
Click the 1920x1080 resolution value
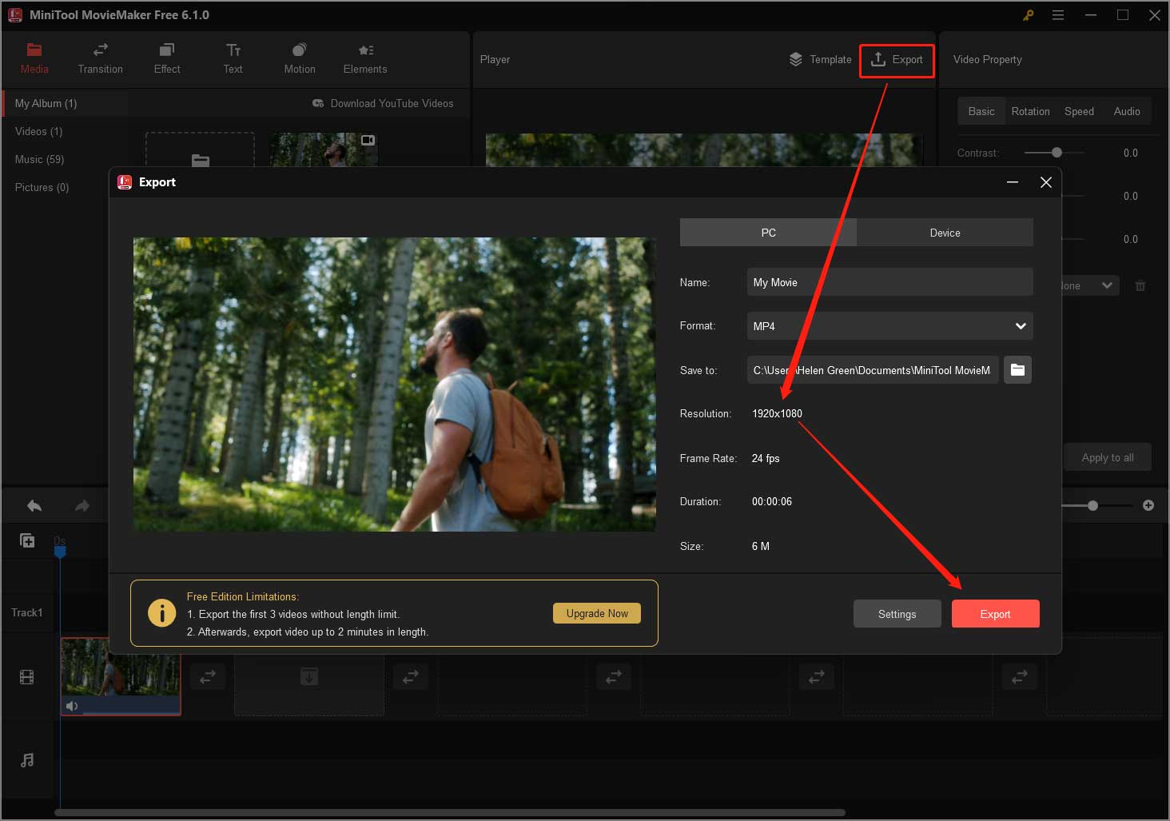click(x=777, y=413)
